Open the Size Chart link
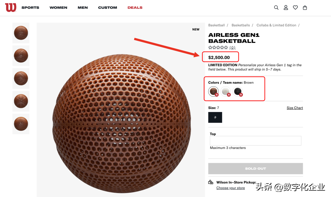The image size is (331, 197). click(295, 108)
